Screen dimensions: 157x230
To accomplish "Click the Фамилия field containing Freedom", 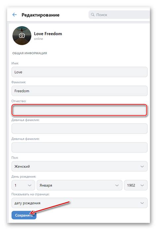I will [79, 91].
